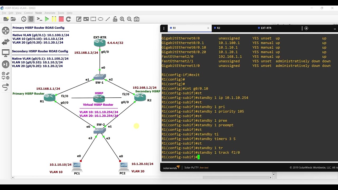The height and width of the screenshot is (190, 338).
Task: Open console to all devices icon
Action: (x=40, y=19)
